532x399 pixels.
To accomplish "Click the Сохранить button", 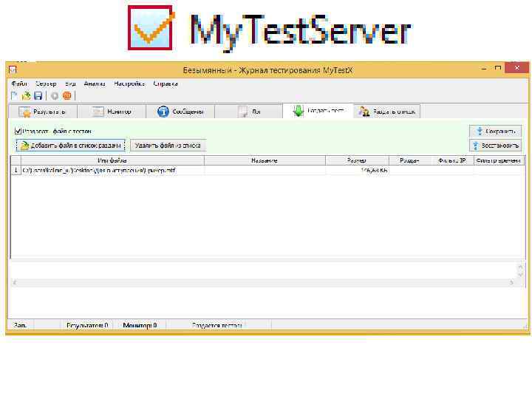I will [x=495, y=131].
